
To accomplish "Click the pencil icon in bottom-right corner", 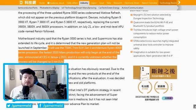I will click(x=195, y=106).
